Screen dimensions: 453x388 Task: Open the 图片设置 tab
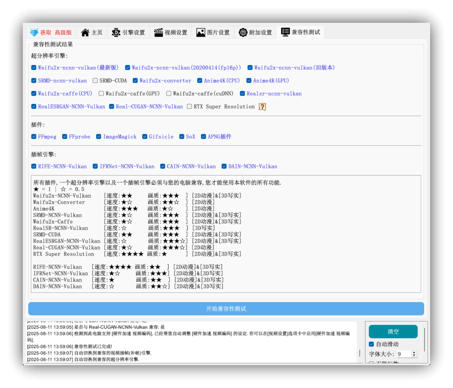(213, 33)
